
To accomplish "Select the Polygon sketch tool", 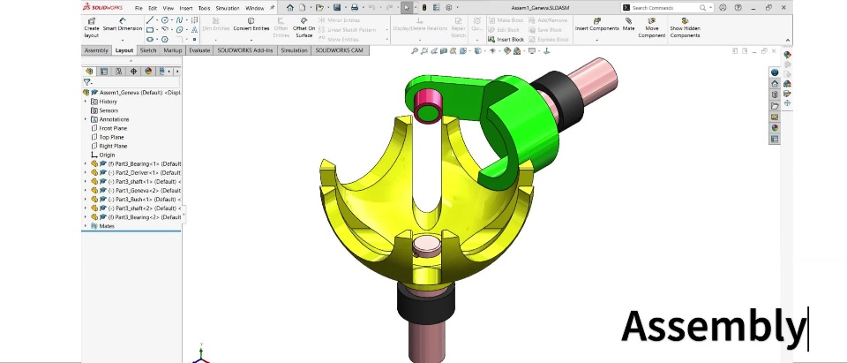I will coord(165,39).
